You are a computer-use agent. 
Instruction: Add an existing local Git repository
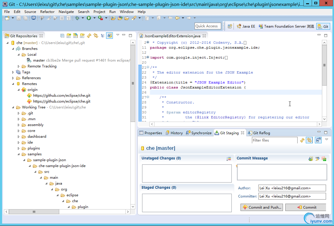point(69,35)
